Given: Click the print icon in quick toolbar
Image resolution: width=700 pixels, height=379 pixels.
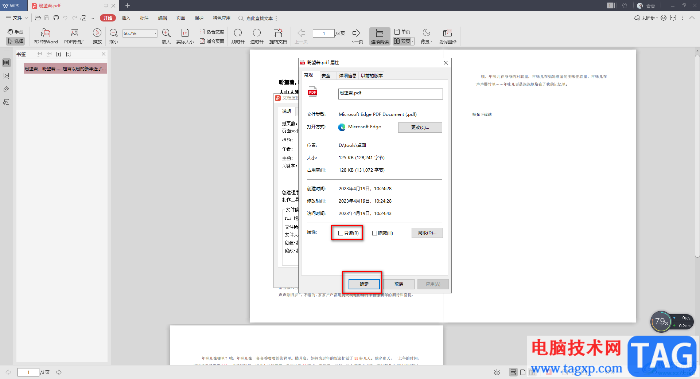Looking at the screenshot, I should (x=56, y=18).
